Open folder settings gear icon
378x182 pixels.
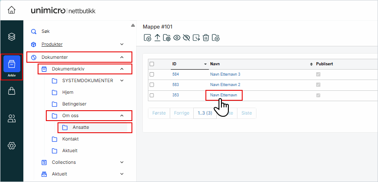pos(167,38)
